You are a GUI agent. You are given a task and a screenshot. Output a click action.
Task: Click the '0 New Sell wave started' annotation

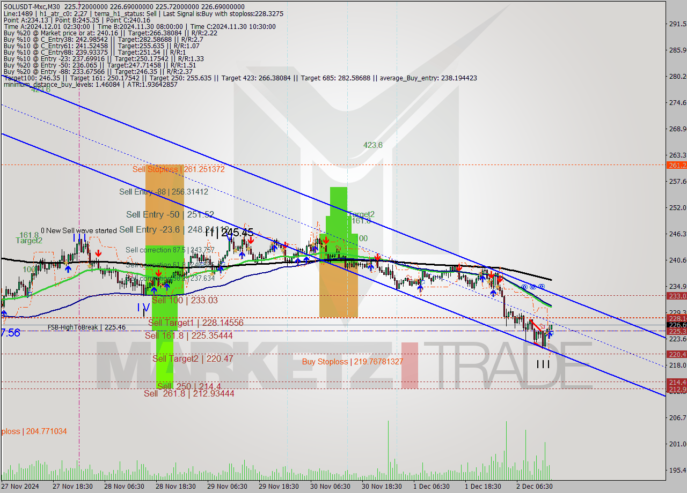tap(78, 230)
